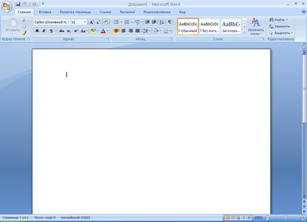
Task: Select the Заголовок style thumbnail
Action: point(231,27)
